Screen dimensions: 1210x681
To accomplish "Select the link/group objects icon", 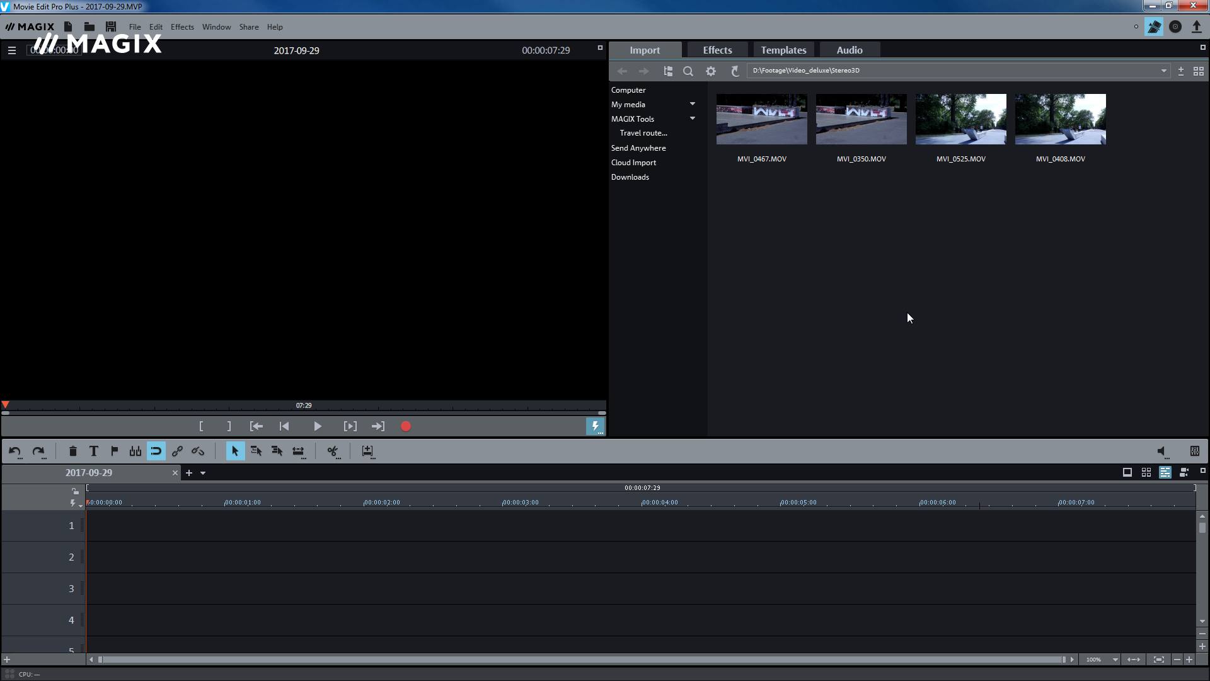I will 177,451.
